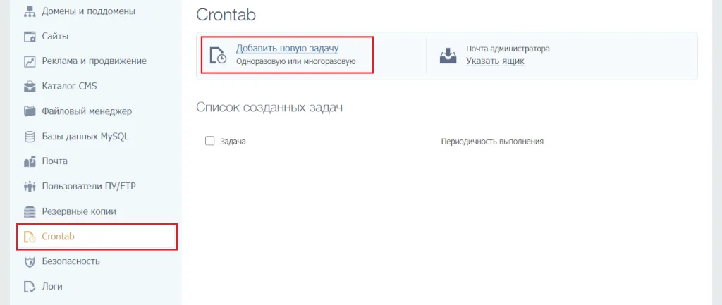Select the Реклама и продвижение chart icon

30,61
